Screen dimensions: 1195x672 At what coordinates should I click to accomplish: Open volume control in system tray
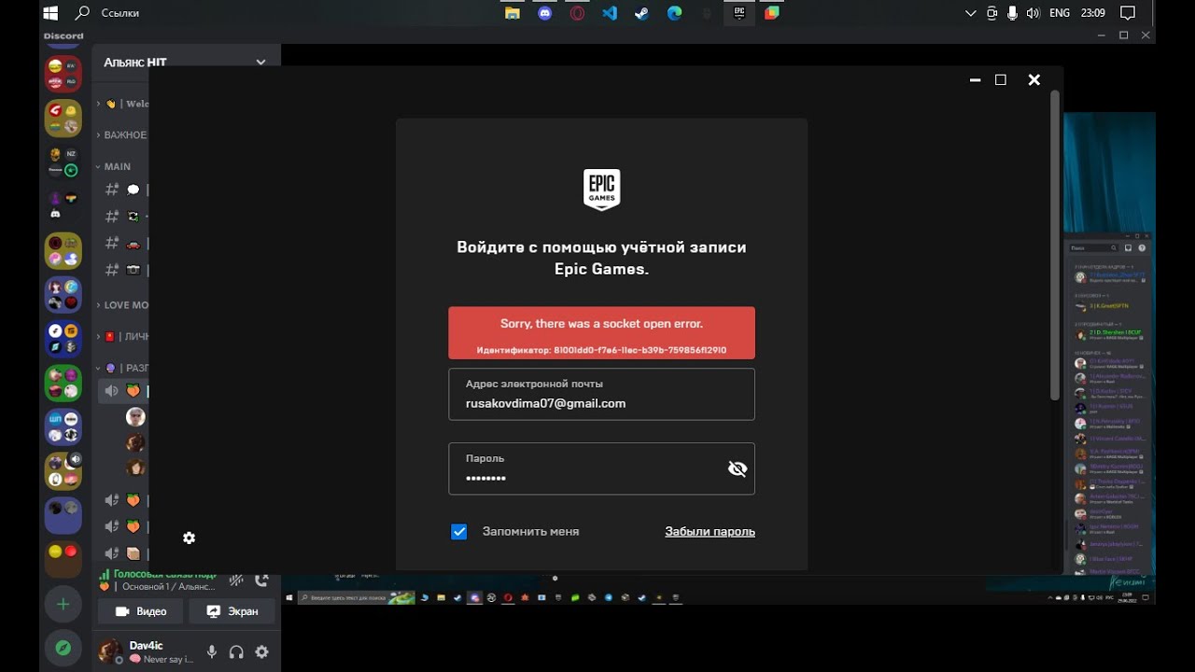(x=1033, y=13)
